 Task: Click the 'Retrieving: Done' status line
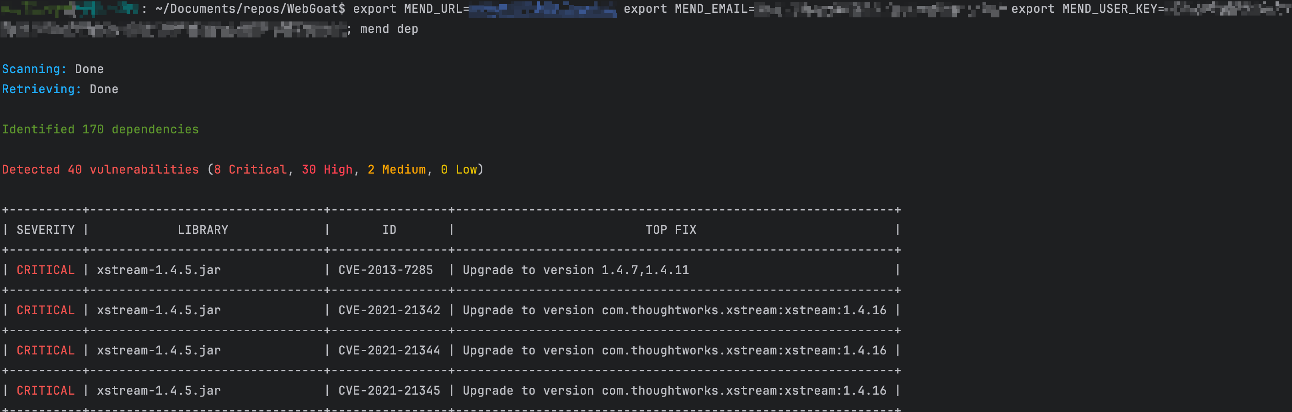point(60,89)
